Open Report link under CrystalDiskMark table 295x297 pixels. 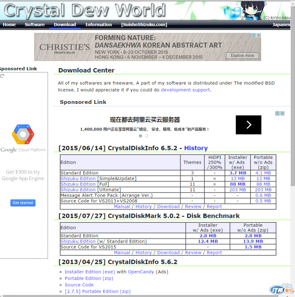coord(214,252)
